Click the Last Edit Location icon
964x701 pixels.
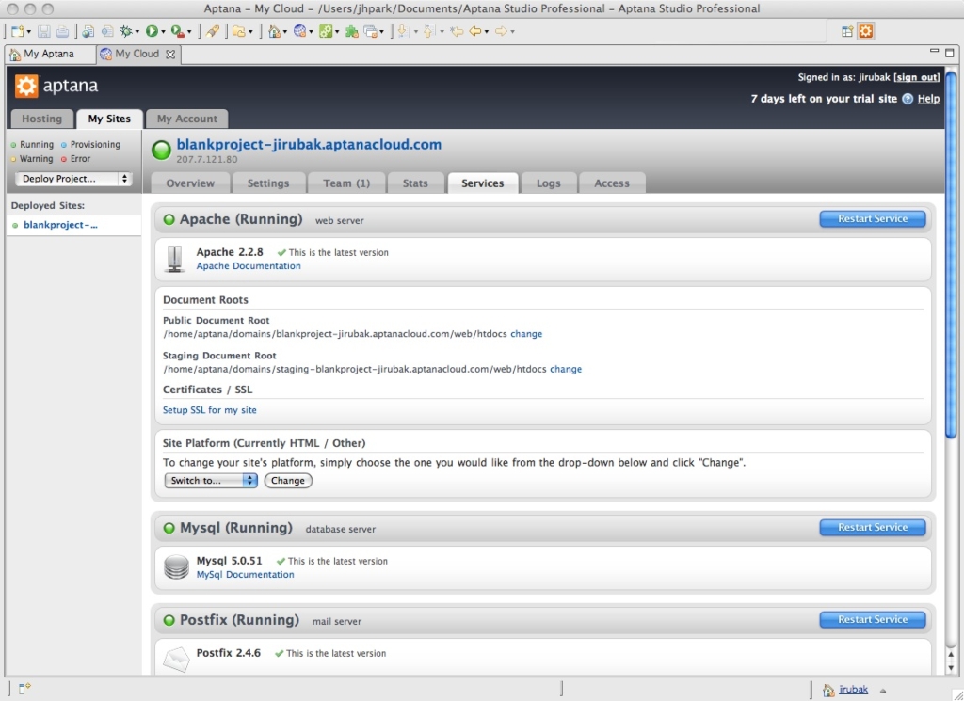457,31
